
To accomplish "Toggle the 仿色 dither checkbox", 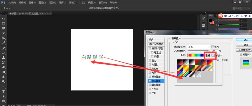I will (x=213, y=47).
